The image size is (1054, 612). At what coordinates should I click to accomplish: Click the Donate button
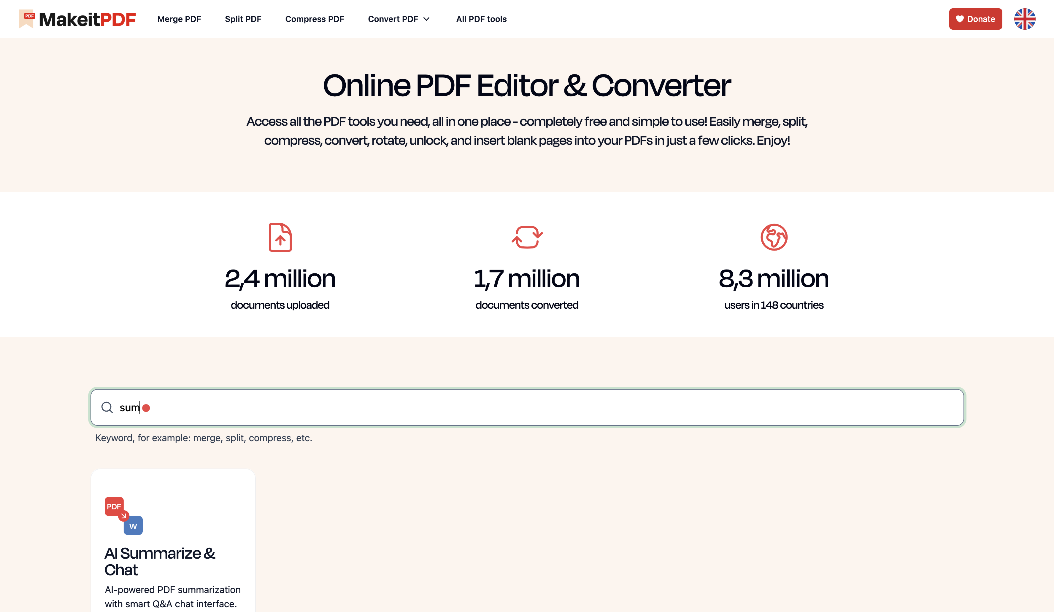coord(975,19)
